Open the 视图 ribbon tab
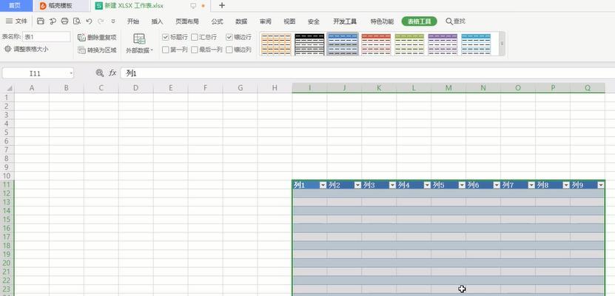 (289, 21)
